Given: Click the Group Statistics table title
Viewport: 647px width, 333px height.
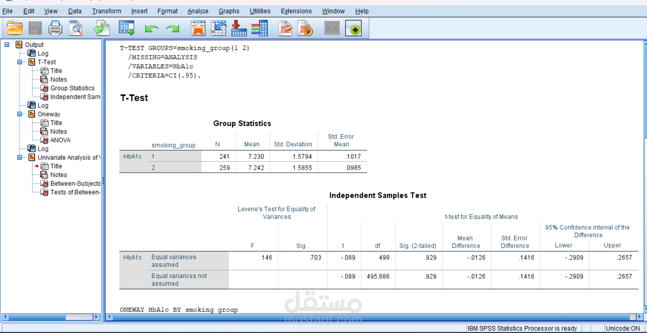Looking at the screenshot, I should [242, 123].
